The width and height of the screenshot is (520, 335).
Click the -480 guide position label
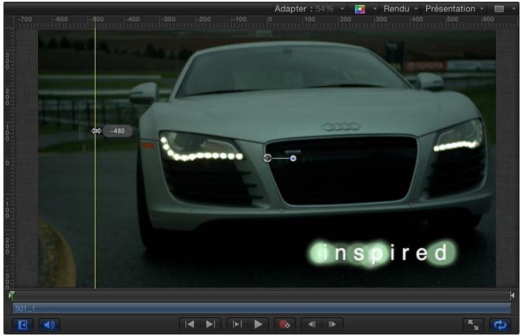click(x=117, y=131)
